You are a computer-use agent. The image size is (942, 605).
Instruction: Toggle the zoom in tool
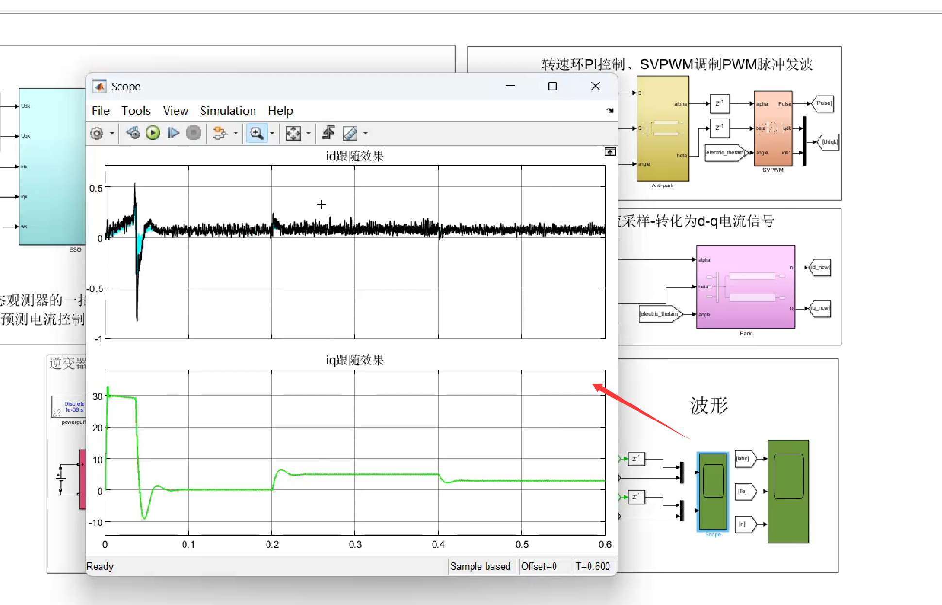[x=256, y=133]
